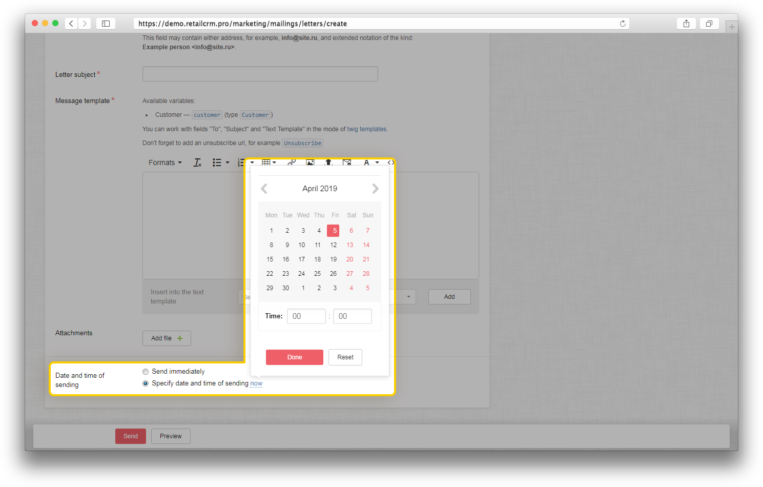Select April 18 in the calendar

coord(318,259)
